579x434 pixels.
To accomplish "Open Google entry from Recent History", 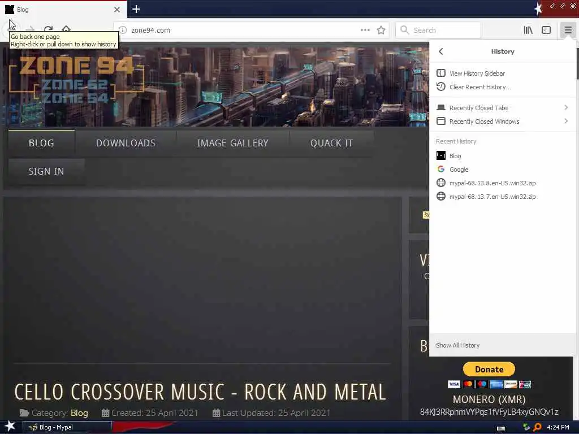I will pos(502,170).
